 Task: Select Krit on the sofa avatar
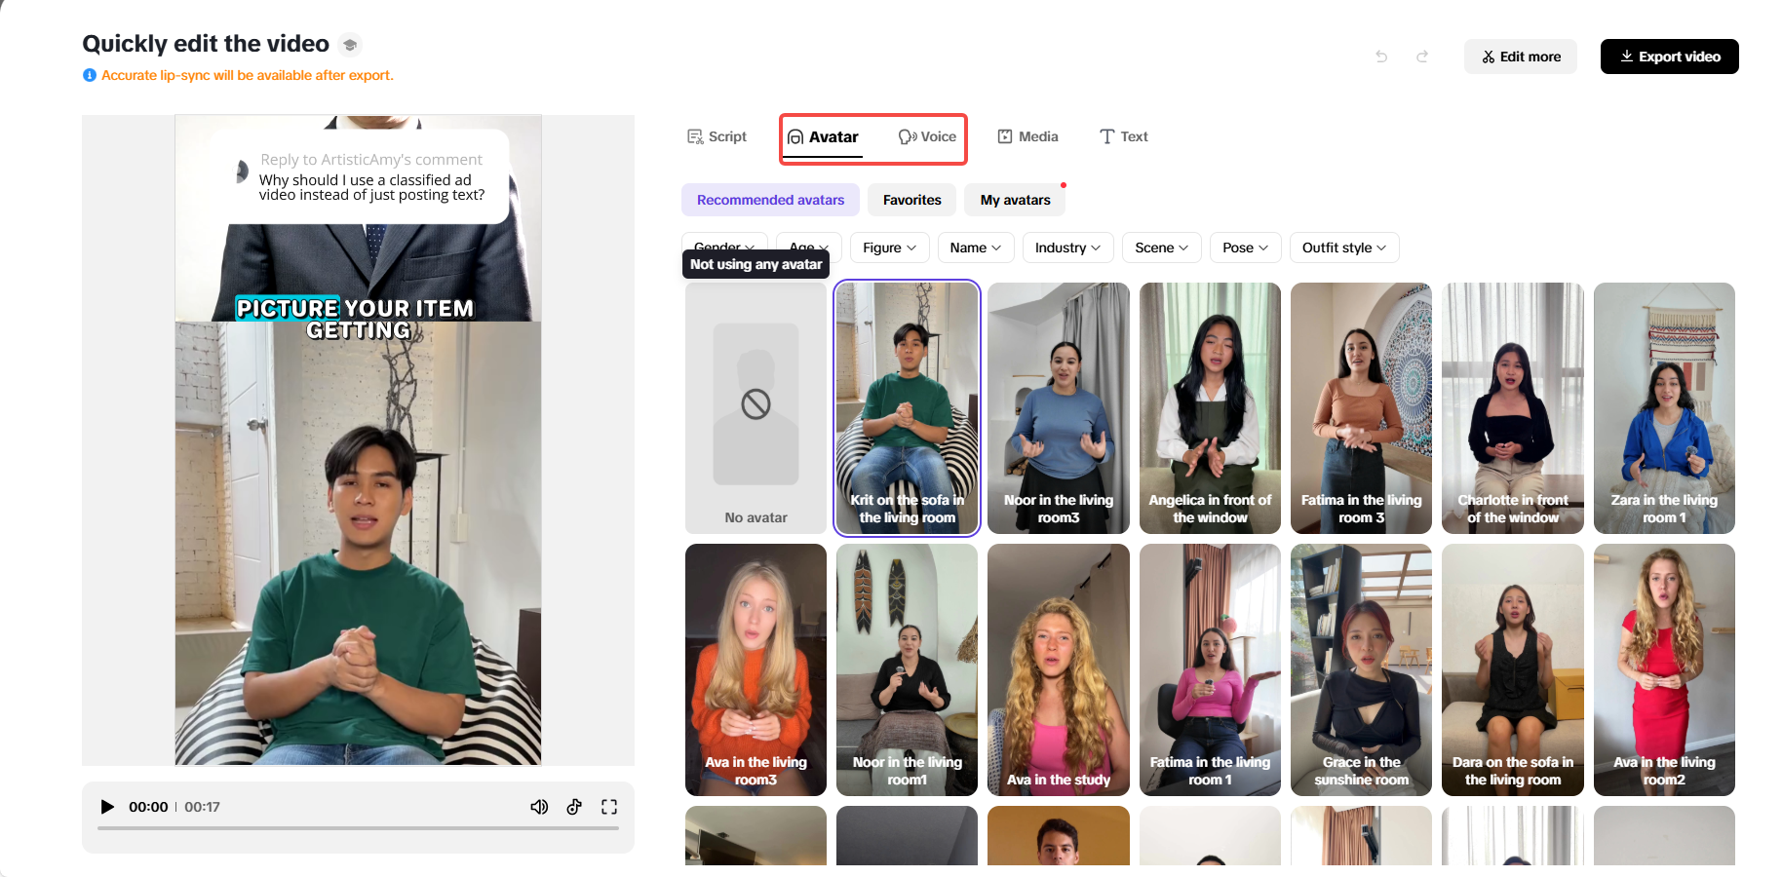coord(908,408)
